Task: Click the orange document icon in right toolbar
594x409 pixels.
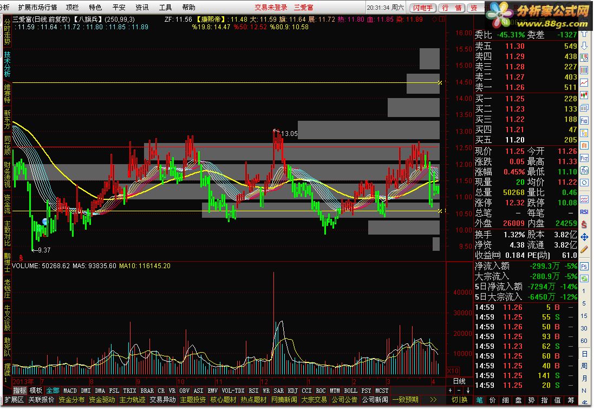Action: tap(584, 146)
